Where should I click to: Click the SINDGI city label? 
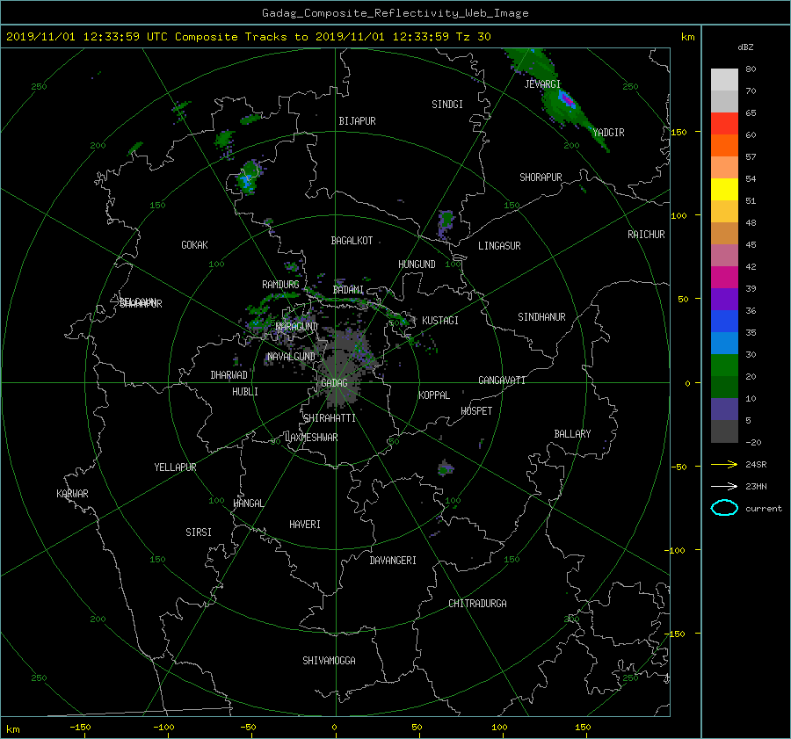click(x=447, y=105)
